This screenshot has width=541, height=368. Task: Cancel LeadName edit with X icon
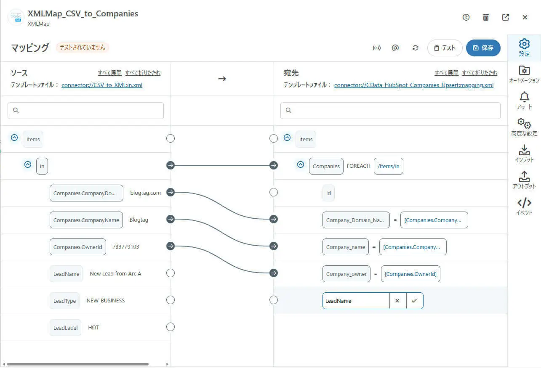pyautogui.click(x=397, y=301)
